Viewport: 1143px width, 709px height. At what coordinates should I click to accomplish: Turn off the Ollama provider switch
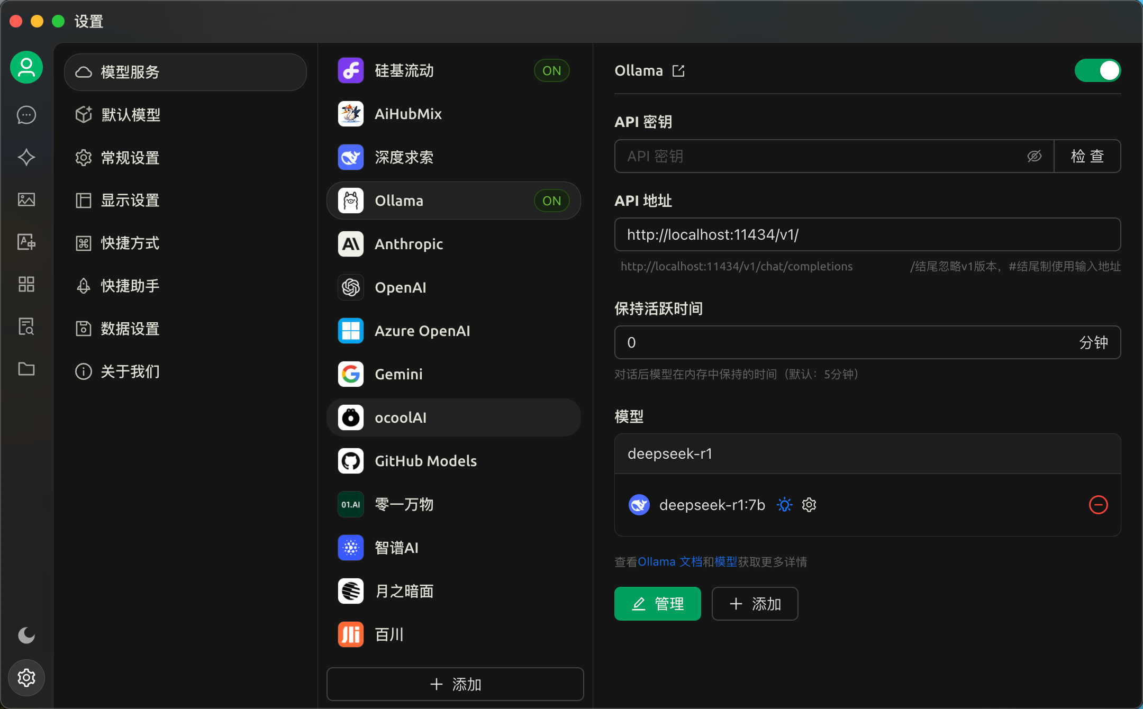[x=1097, y=71]
